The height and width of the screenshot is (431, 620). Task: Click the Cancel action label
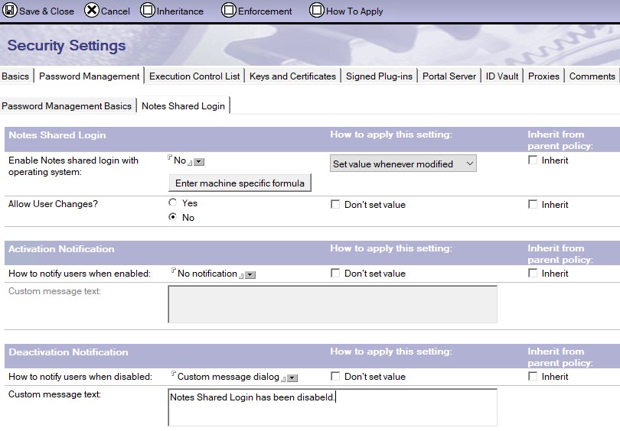tap(116, 11)
